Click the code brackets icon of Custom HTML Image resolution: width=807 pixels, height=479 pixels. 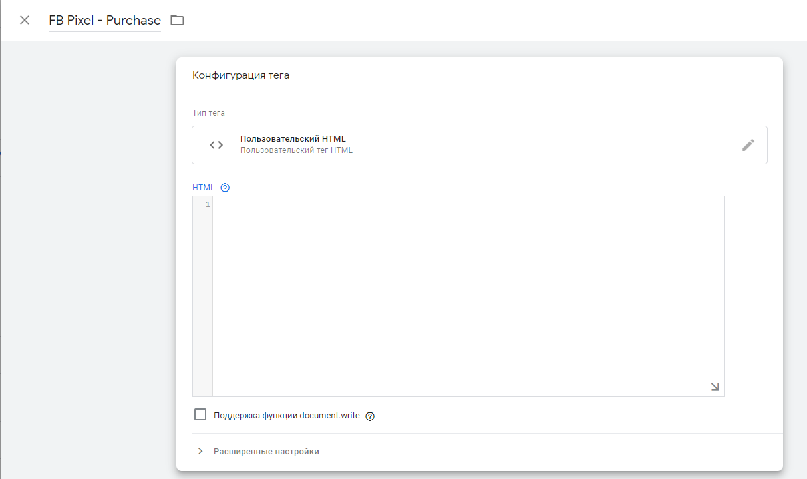216,145
